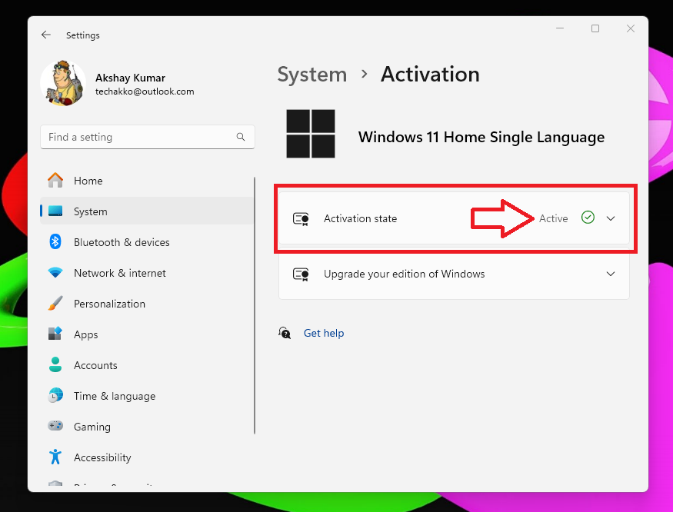Open the Get help link
This screenshot has width=673, height=512.
pos(324,333)
